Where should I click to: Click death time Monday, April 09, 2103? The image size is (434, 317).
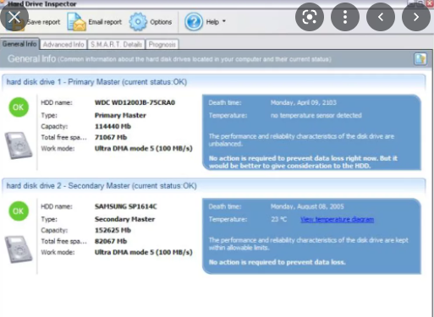click(x=304, y=102)
